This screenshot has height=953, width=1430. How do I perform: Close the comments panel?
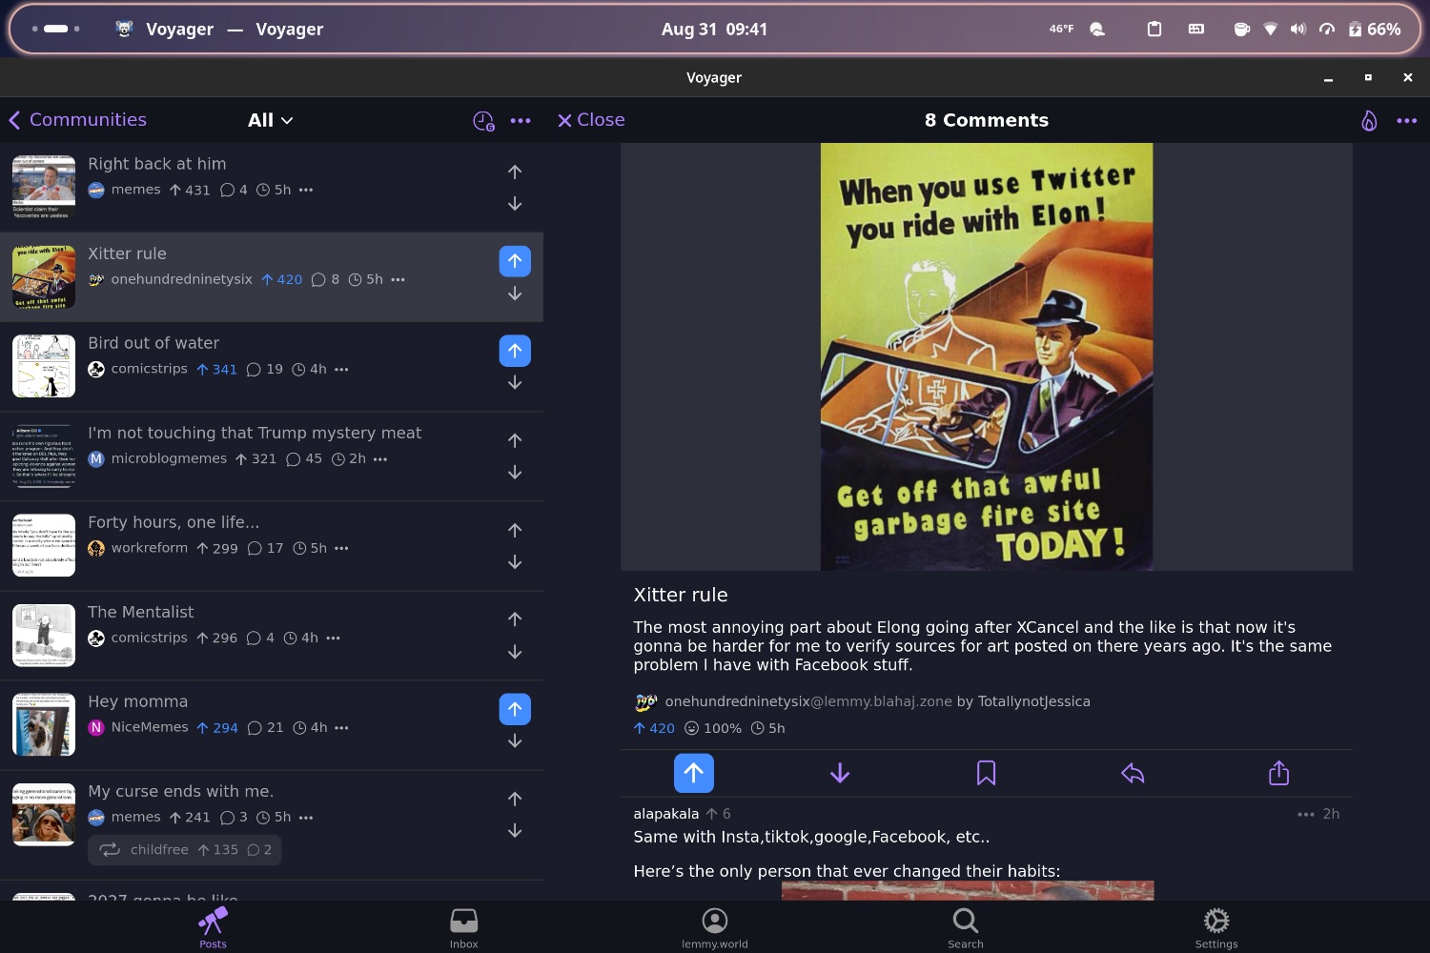coord(591,120)
